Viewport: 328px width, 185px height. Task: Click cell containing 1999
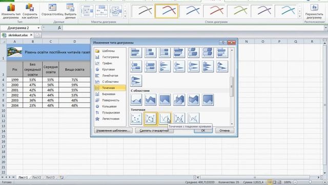[x=15, y=80]
